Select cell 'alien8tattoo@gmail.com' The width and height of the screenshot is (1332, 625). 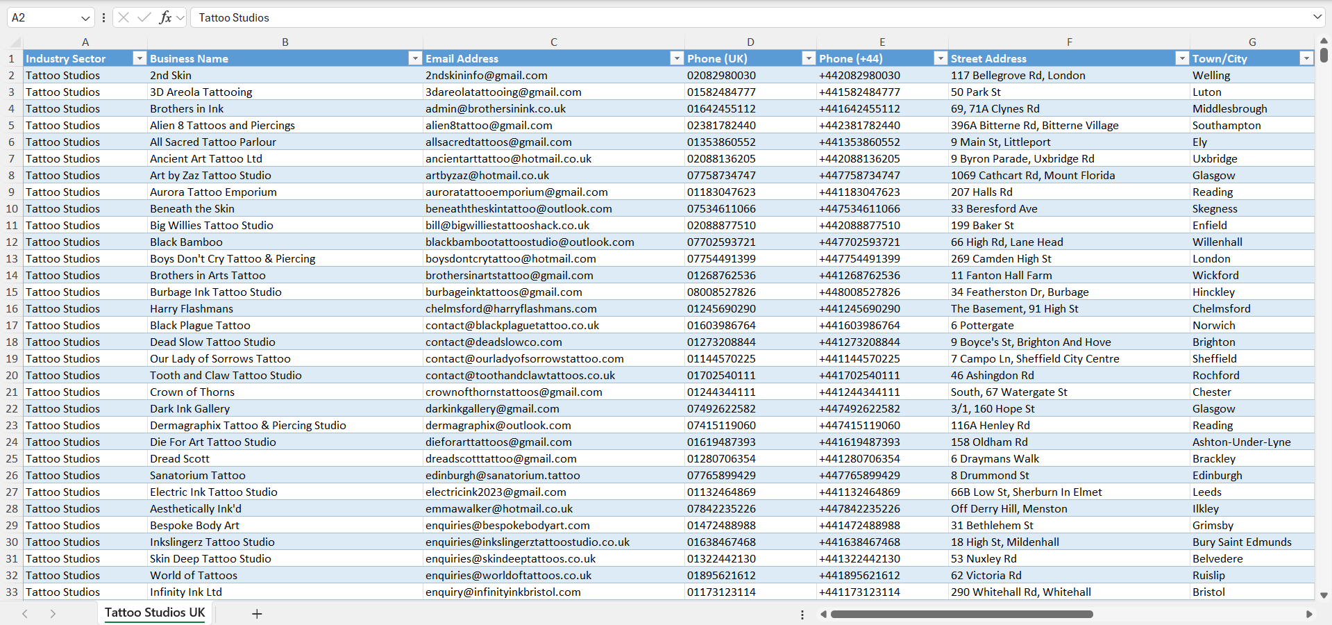(x=554, y=125)
